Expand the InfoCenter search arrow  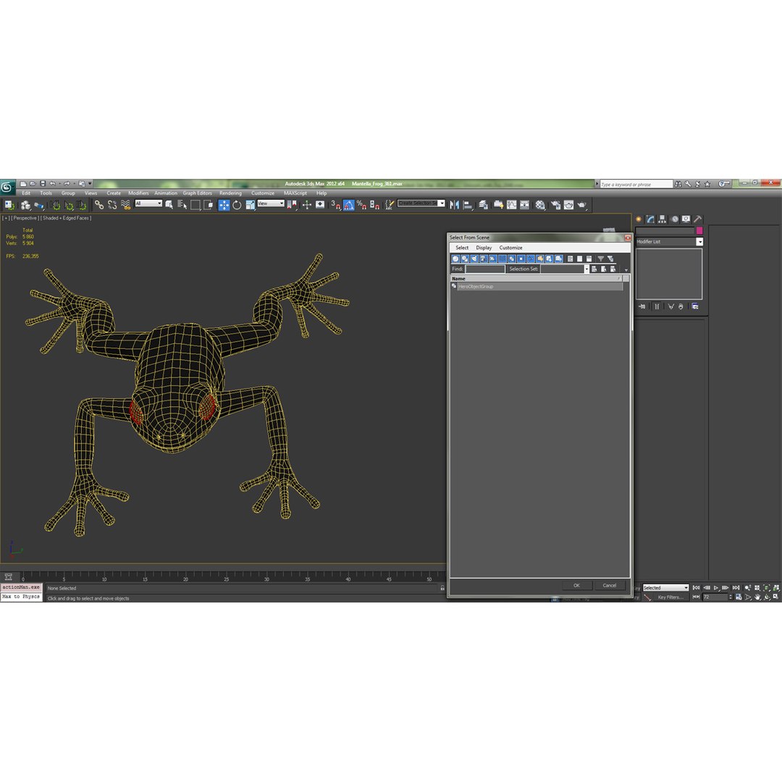click(x=597, y=184)
